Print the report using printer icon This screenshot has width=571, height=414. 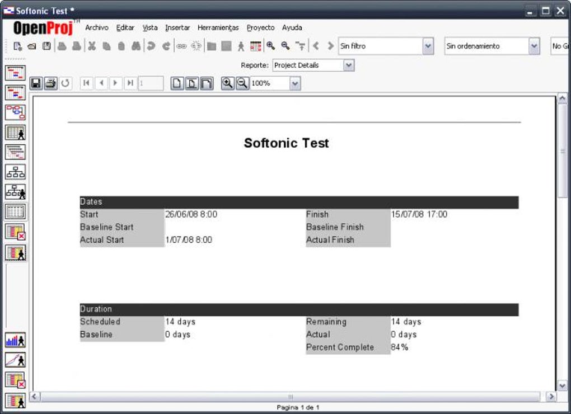point(50,83)
